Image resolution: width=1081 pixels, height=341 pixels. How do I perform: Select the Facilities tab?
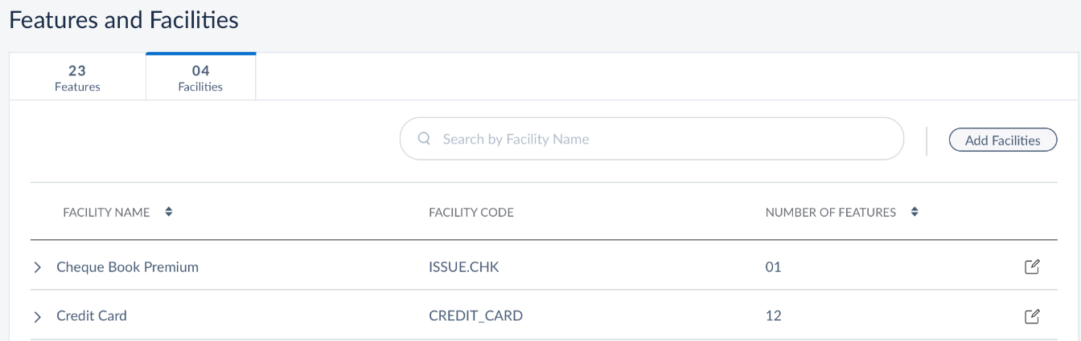[x=200, y=77]
